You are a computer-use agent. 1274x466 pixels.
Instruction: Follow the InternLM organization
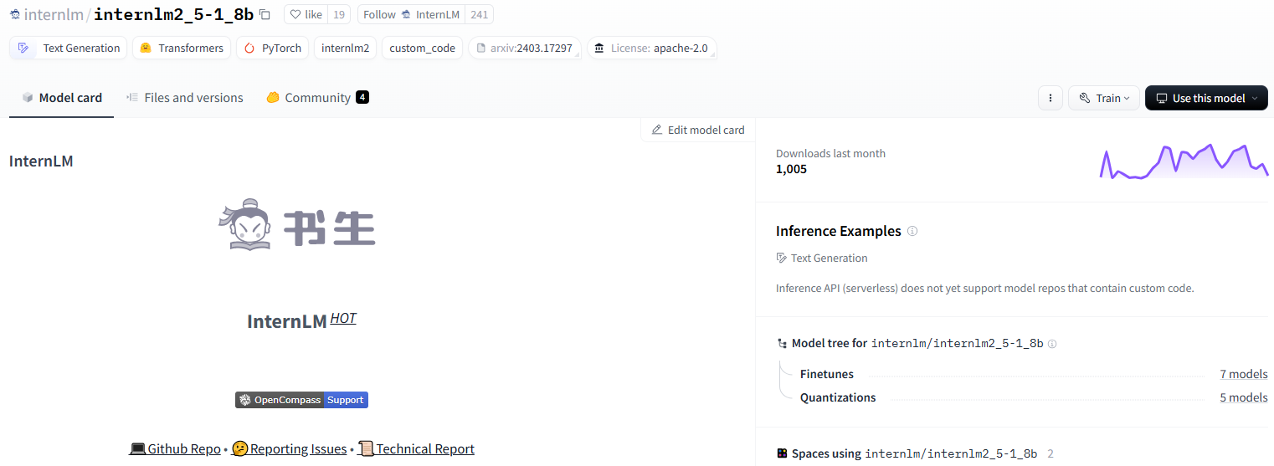coord(410,14)
